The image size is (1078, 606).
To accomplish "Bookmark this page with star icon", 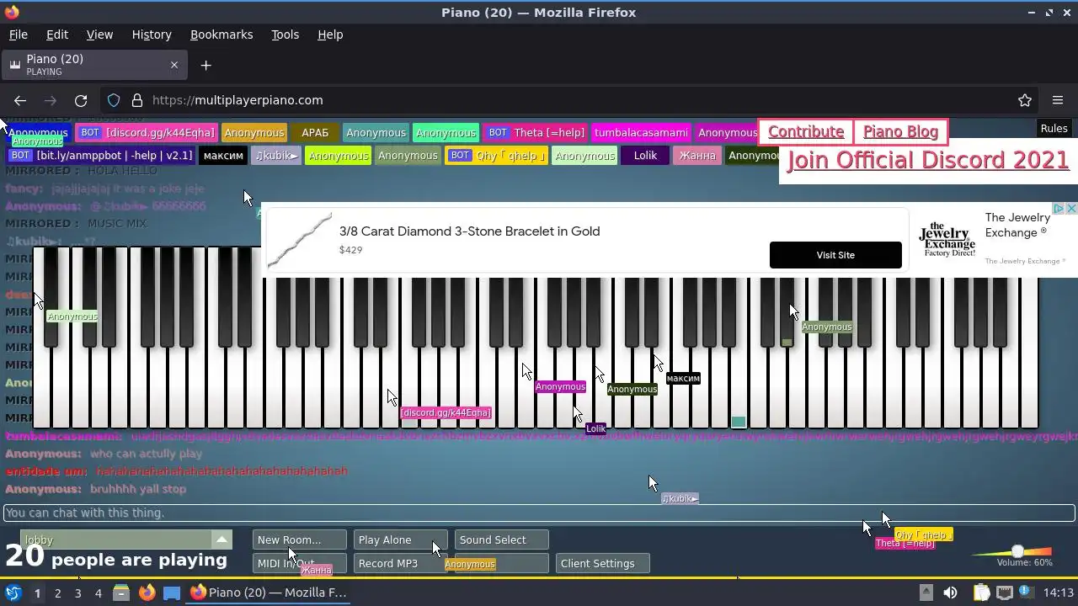I will (1025, 100).
